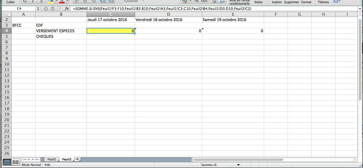Image resolution: width=363 pixels, height=168 pixels.
Task: Open the Somme=0 status dropdown
Action: click(x=238, y=165)
